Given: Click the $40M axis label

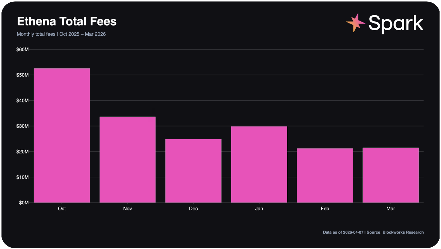Looking at the screenshot, I should click(x=22, y=101).
